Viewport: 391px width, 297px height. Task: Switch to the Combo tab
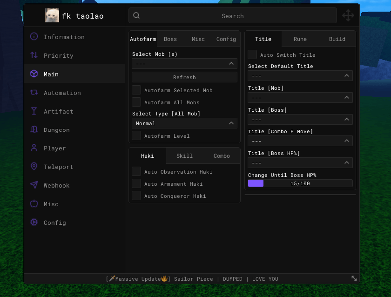[x=222, y=156]
